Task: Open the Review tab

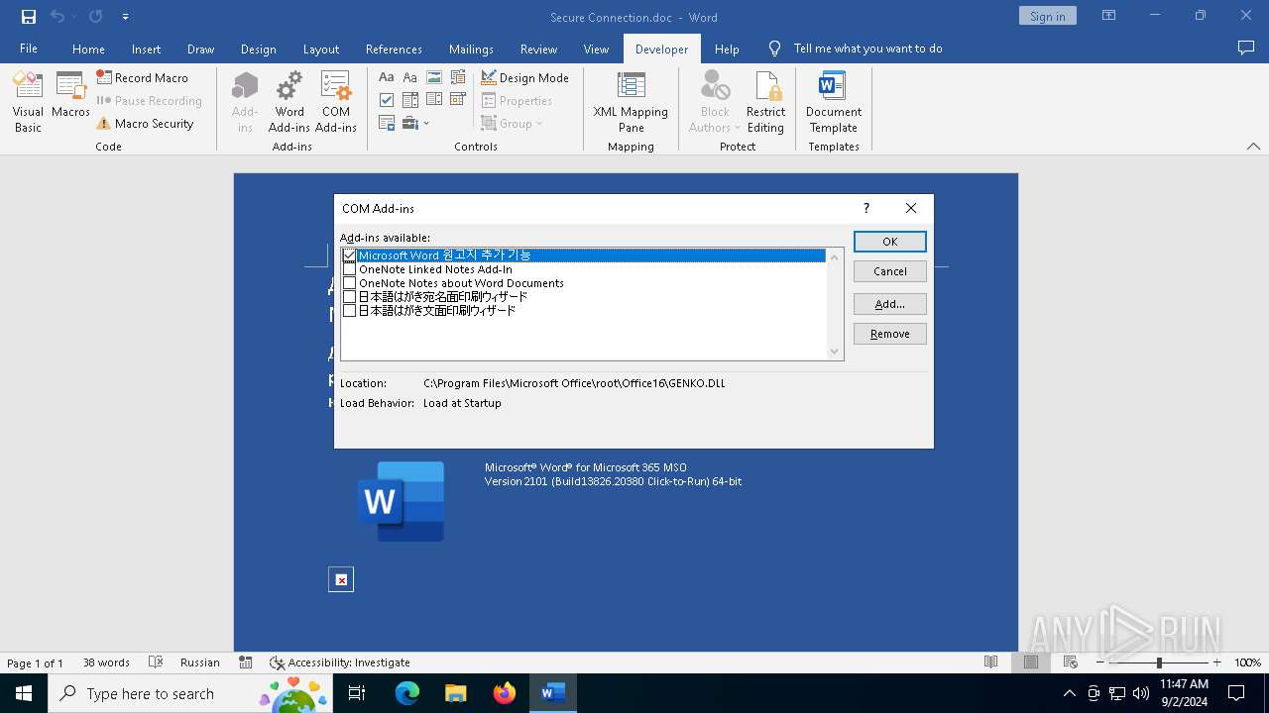Action: click(538, 49)
